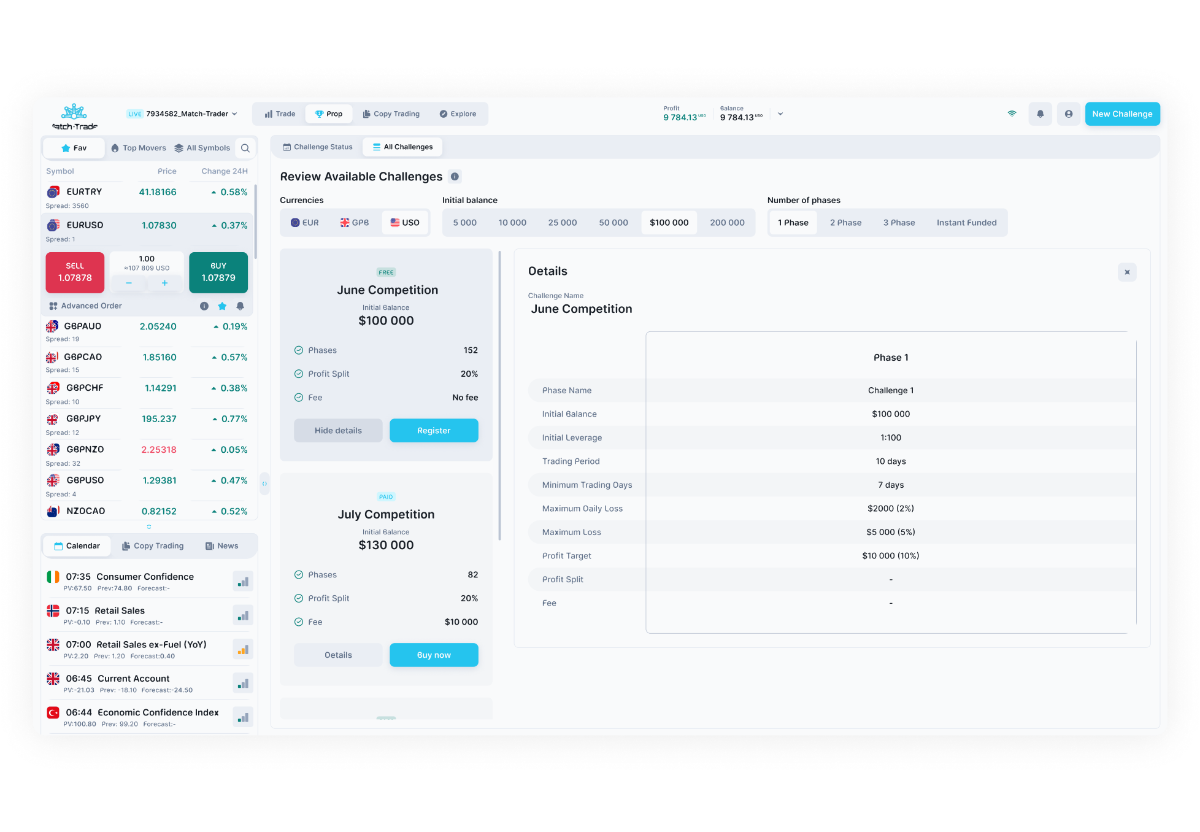This screenshot has height=832, width=1200.
Task: Expand the profit and balance chevron
Action: pos(780,114)
